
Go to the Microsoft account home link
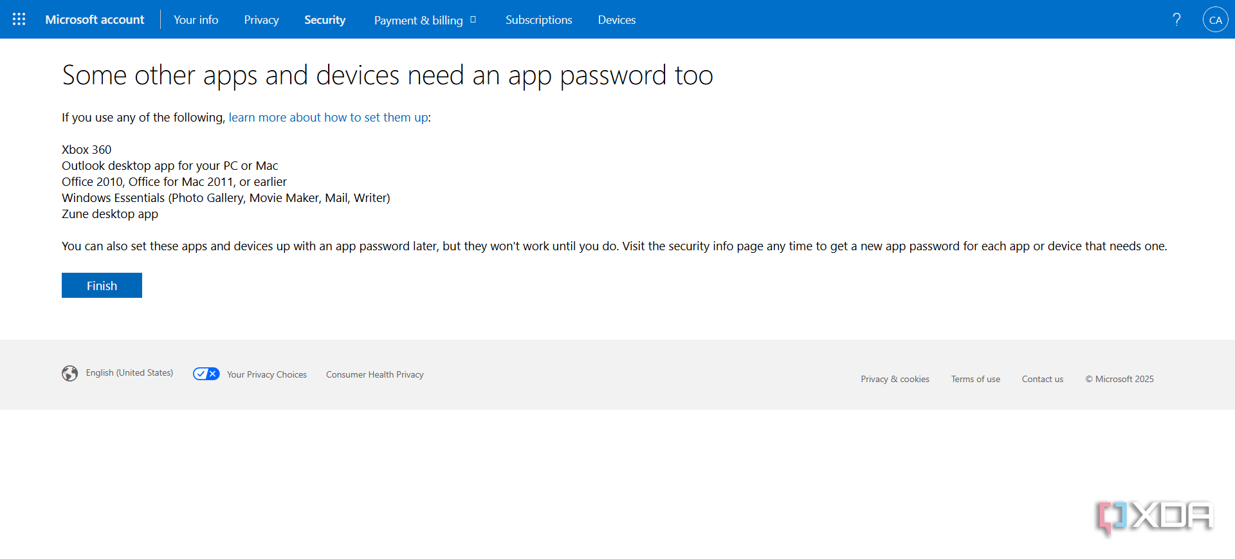pos(95,19)
